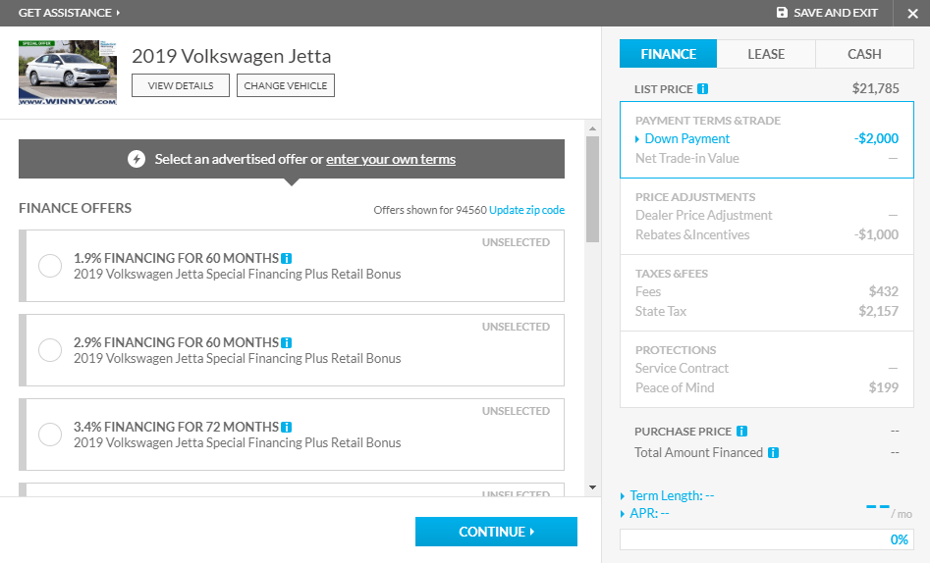930x563 pixels.
Task: Select the 2.9% financing for 60 months radio
Action: pyautogui.click(x=50, y=349)
